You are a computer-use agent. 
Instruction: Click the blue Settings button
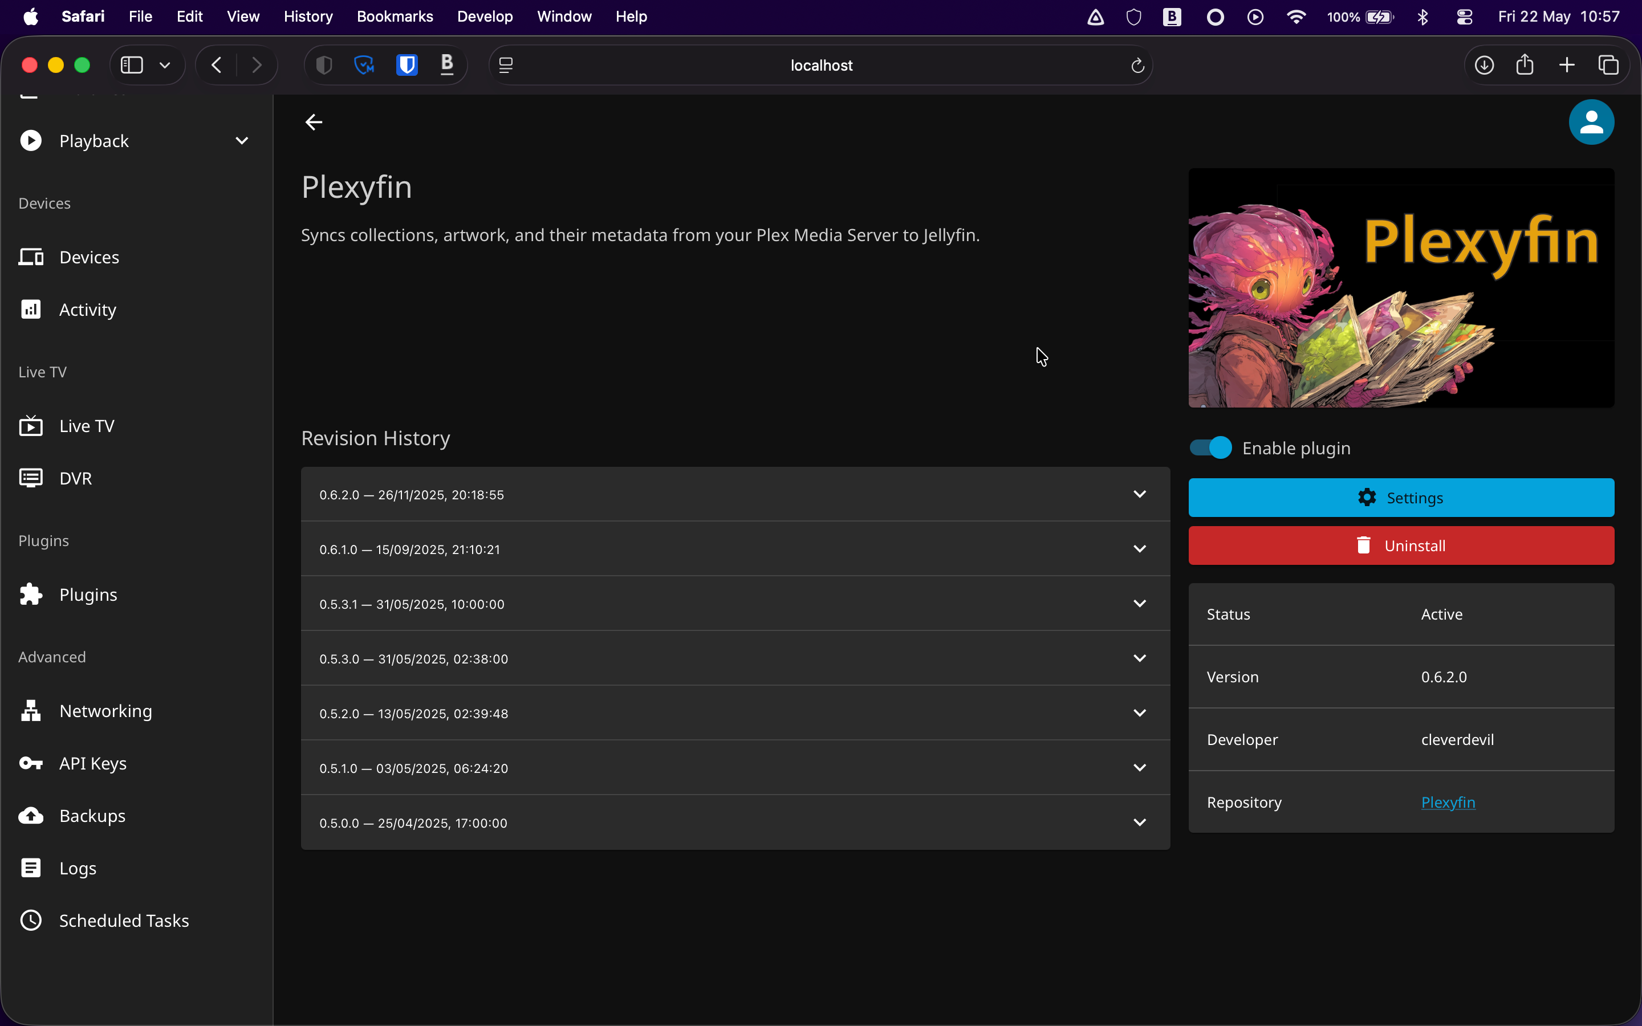click(x=1401, y=498)
